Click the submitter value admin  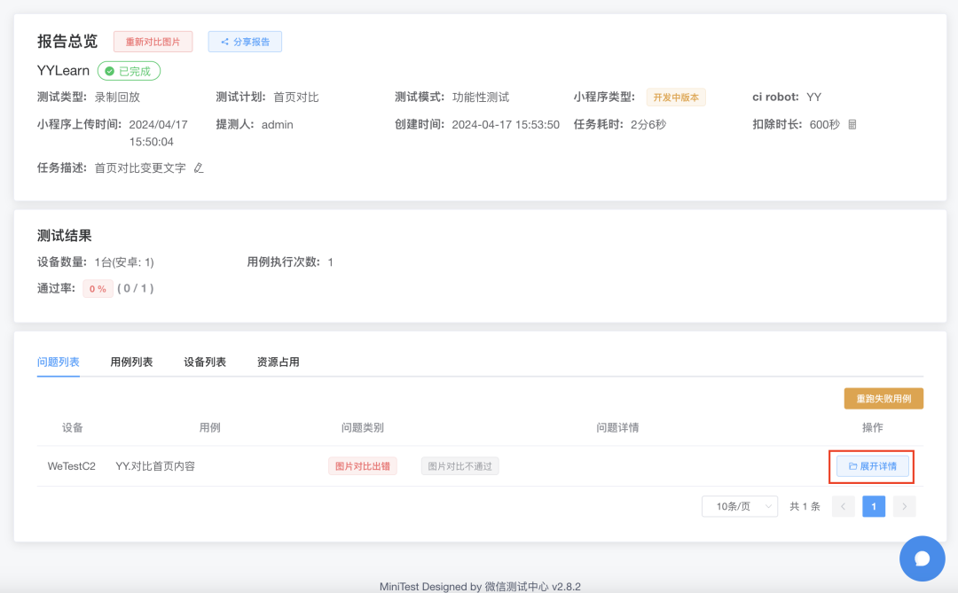(x=278, y=125)
